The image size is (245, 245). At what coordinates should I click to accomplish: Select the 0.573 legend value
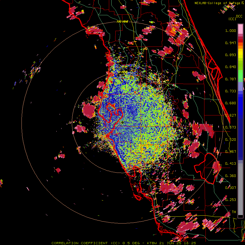pyautogui.click(x=231, y=127)
